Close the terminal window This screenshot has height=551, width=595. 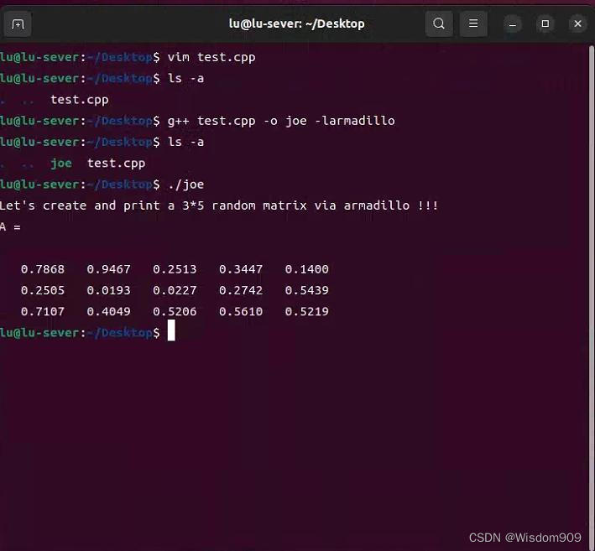click(577, 24)
